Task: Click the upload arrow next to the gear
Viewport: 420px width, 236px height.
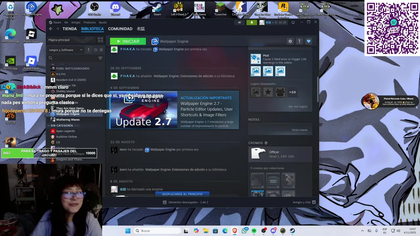Action: 299,41
